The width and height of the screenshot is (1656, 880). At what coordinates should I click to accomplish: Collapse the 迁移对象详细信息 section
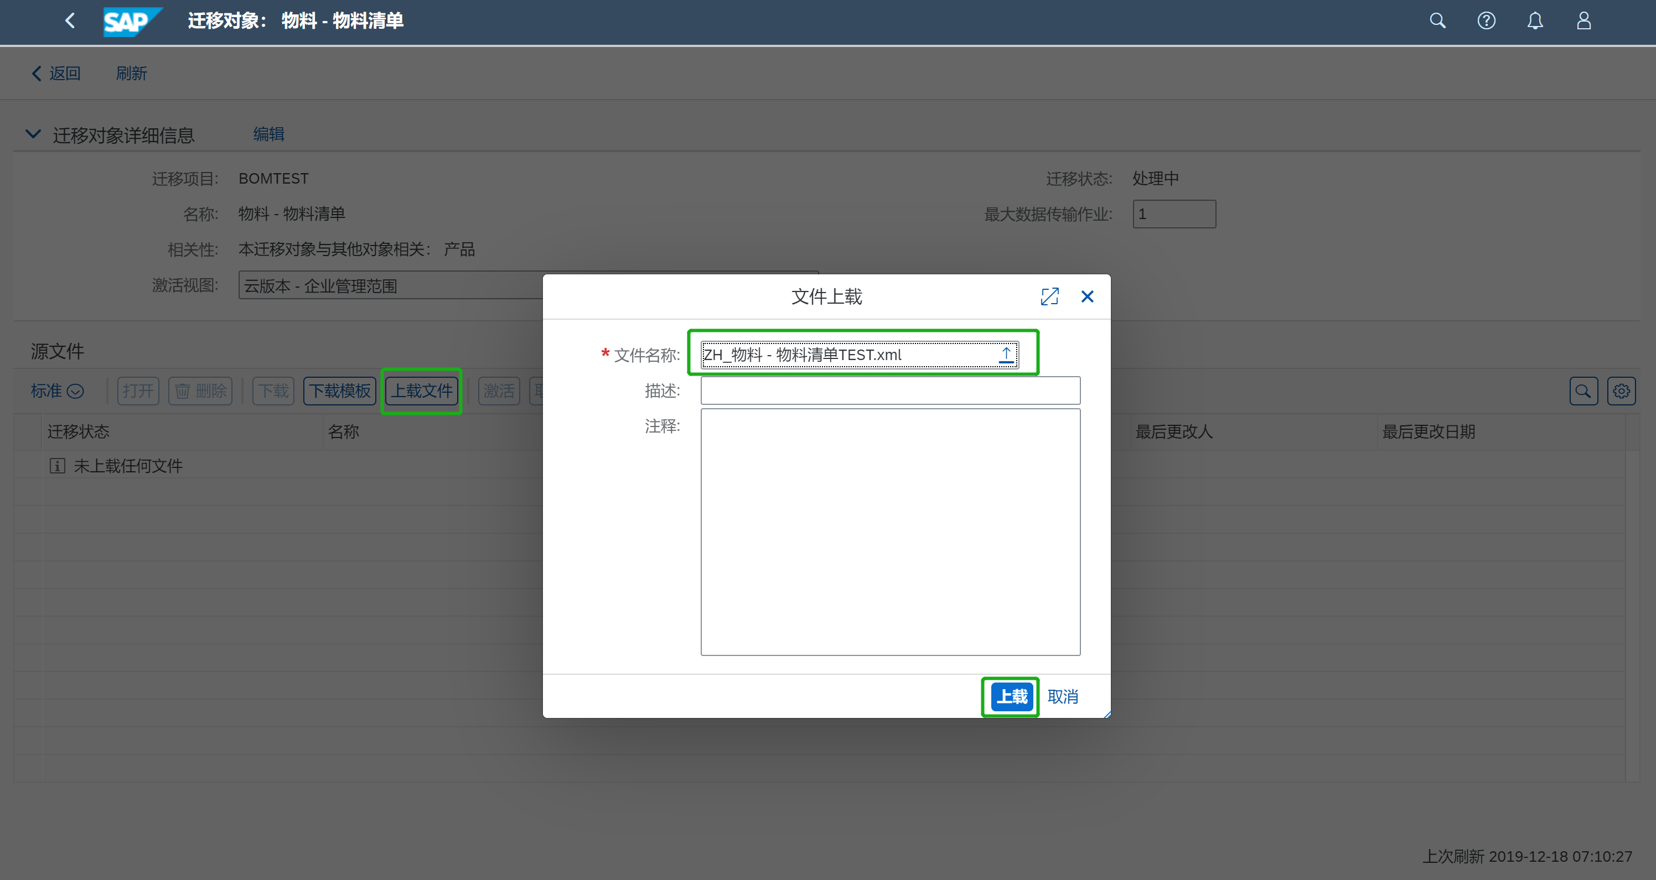click(33, 134)
